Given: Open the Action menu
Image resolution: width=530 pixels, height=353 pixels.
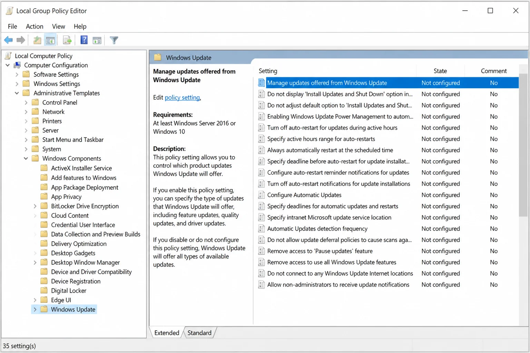Looking at the screenshot, I should point(35,26).
